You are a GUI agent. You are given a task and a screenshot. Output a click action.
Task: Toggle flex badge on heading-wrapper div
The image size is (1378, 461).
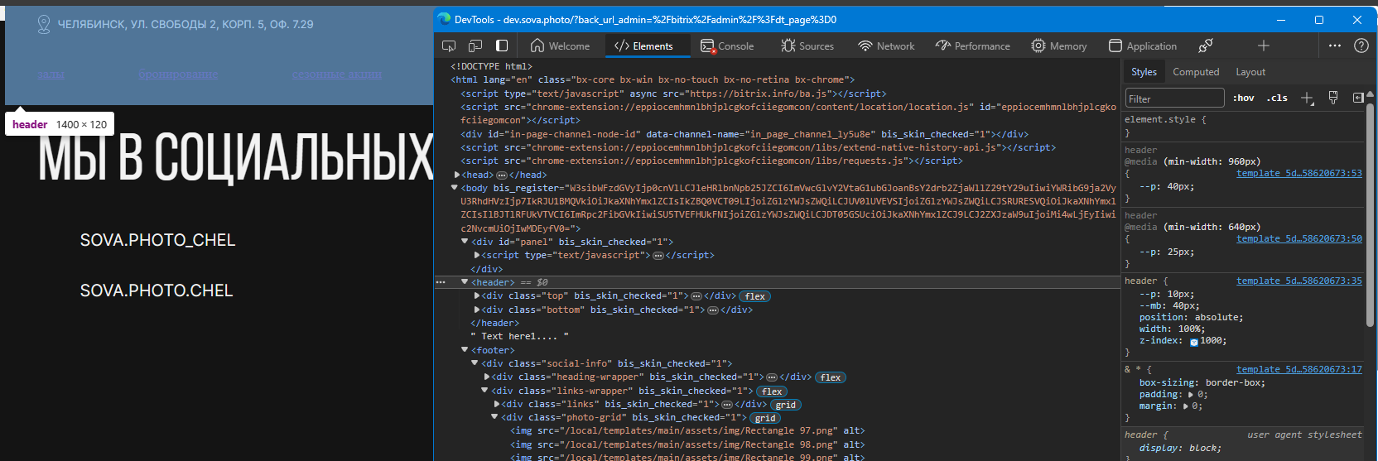pyautogui.click(x=830, y=377)
